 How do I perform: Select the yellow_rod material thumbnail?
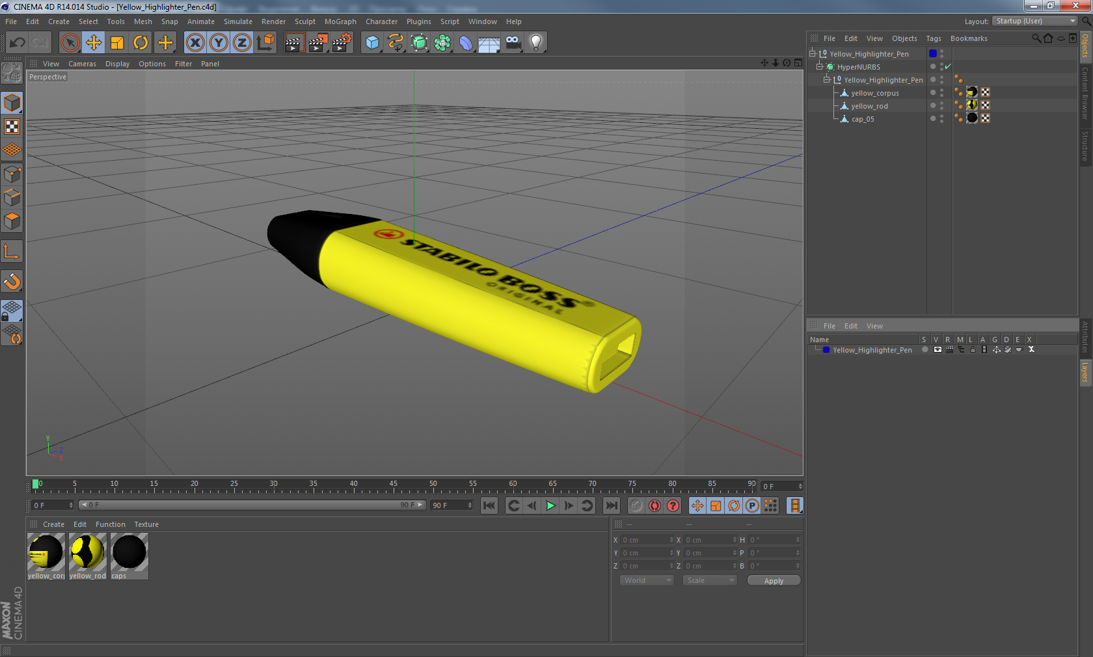(x=88, y=556)
